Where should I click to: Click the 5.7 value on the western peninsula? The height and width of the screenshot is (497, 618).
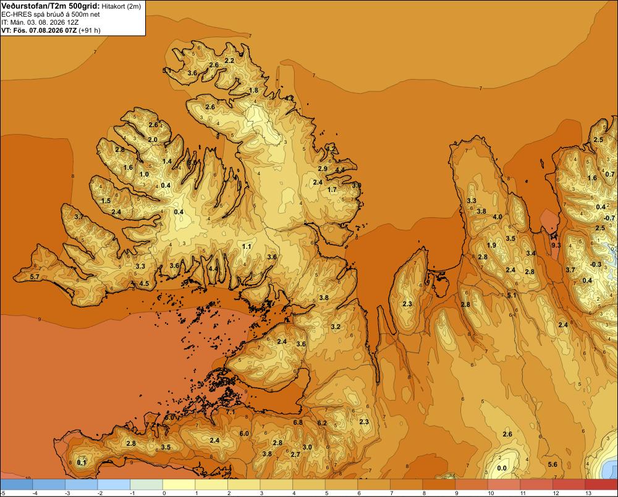[x=35, y=277]
